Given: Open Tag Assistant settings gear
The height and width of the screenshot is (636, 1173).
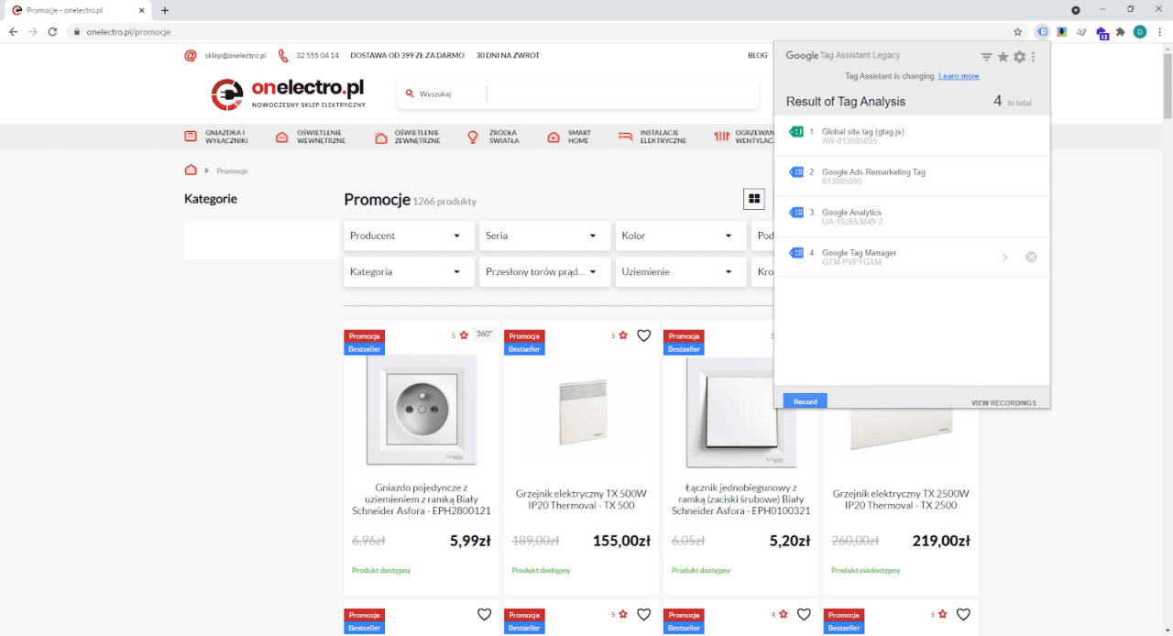Looking at the screenshot, I should [x=1019, y=57].
